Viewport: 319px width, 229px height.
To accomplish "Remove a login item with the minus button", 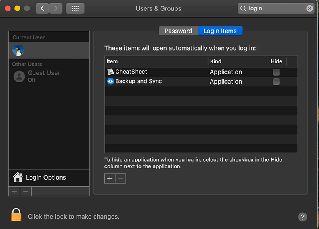I will (x=120, y=178).
